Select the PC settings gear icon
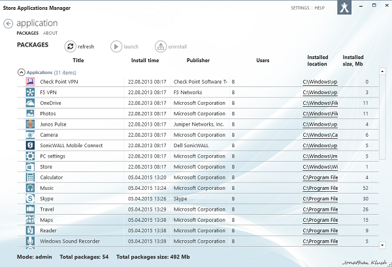The width and height of the screenshot is (392, 267). pyautogui.click(x=30, y=156)
